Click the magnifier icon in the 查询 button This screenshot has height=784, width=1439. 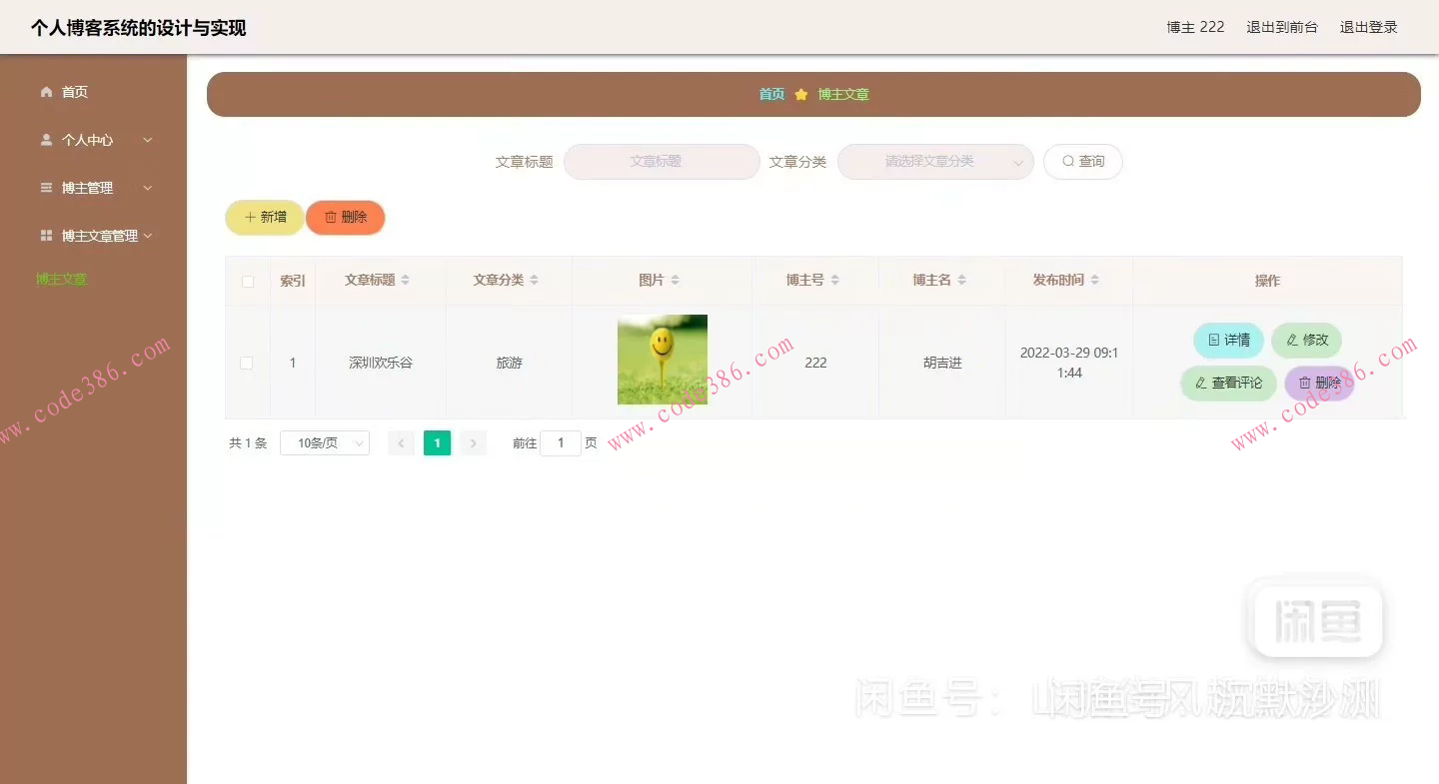coord(1066,161)
